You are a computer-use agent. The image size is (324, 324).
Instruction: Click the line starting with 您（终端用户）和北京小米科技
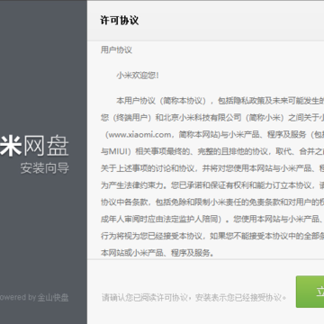coord(212,118)
